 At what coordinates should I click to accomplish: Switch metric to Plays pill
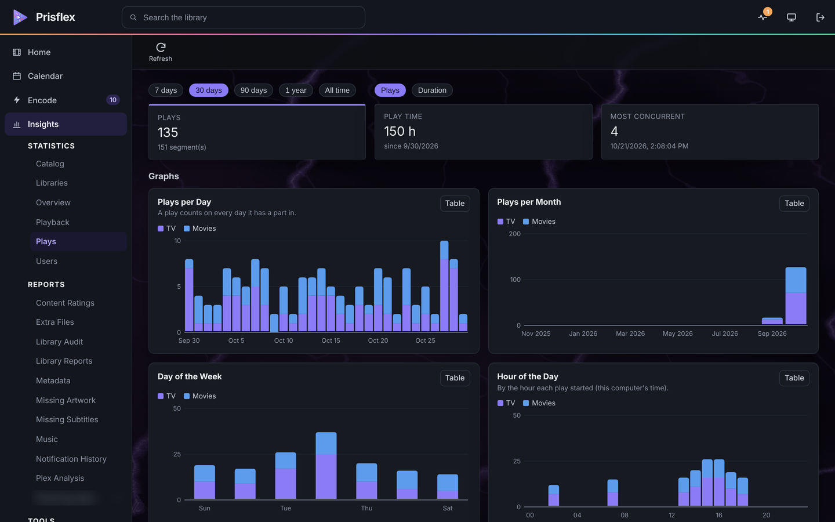pos(390,90)
